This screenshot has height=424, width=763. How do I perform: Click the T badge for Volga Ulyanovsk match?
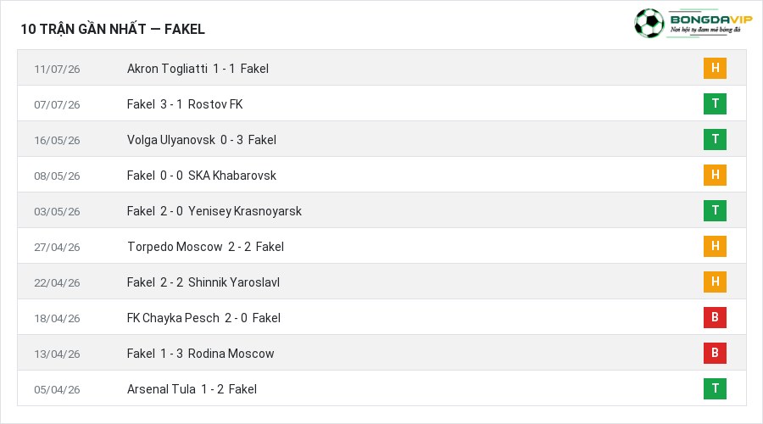click(715, 139)
